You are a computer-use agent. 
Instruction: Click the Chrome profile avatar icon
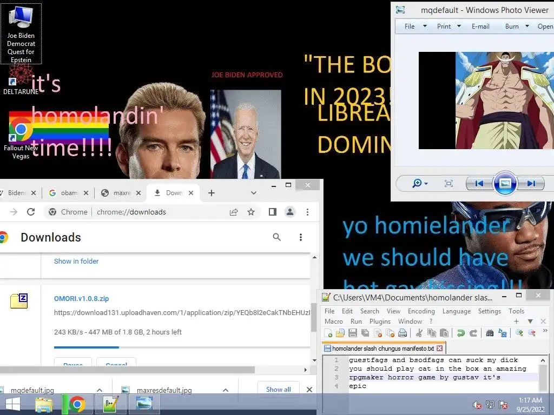(290, 212)
